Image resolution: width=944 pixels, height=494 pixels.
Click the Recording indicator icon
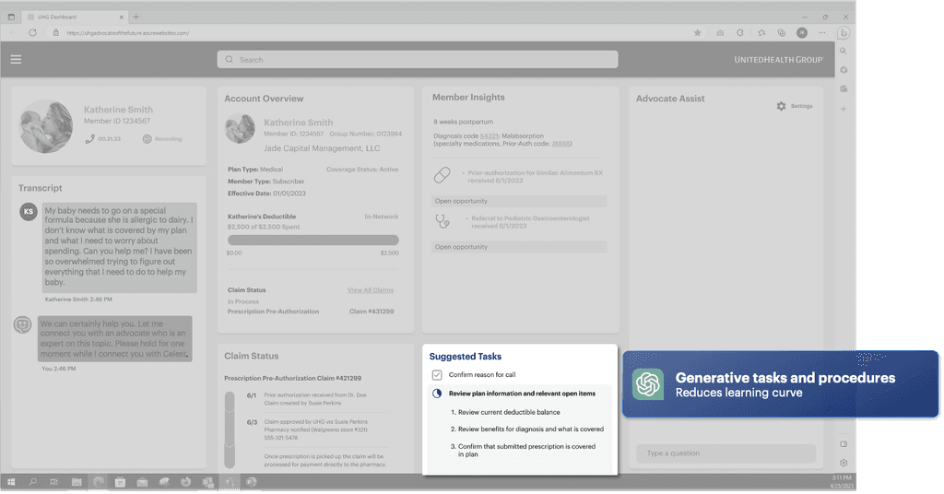click(x=147, y=139)
